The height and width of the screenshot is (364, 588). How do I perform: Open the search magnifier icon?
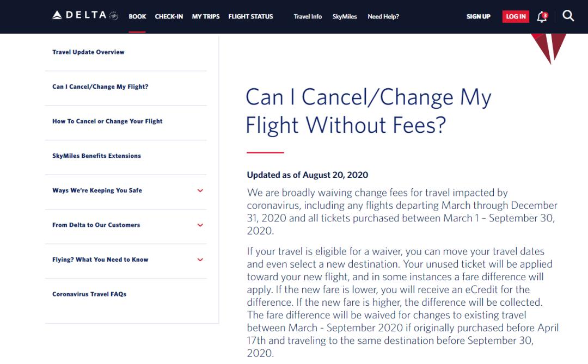click(x=568, y=16)
